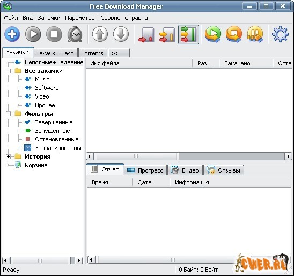
Task: Click the green start all downloads icon
Action: pyautogui.click(x=213, y=34)
